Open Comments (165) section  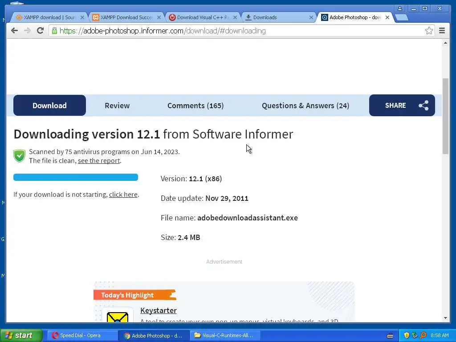pos(195,106)
